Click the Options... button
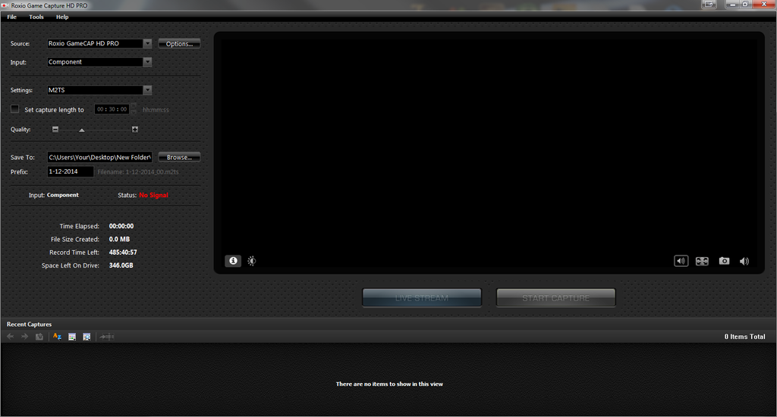777x417 pixels. tap(179, 43)
